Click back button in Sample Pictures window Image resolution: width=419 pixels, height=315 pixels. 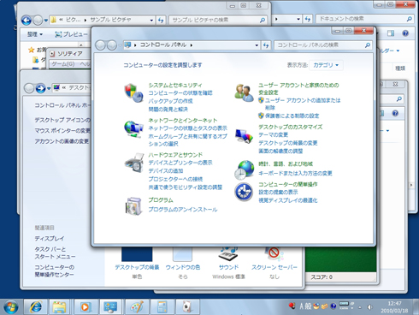(27, 20)
